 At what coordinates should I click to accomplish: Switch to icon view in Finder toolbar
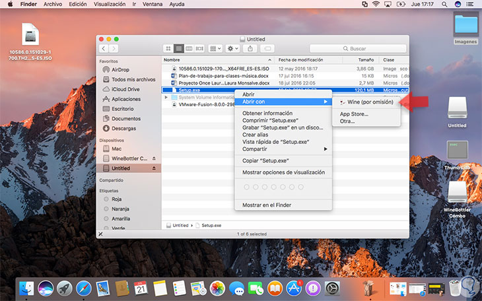[168, 49]
